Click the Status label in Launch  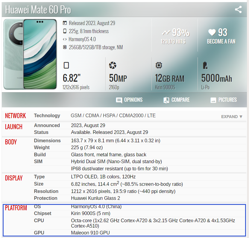click(x=41, y=132)
